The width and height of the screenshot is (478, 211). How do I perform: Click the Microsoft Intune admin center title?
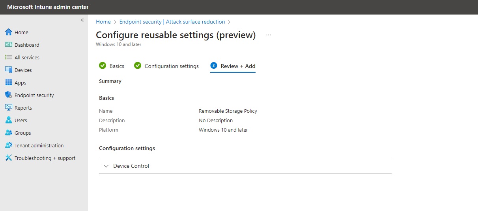[48, 7]
